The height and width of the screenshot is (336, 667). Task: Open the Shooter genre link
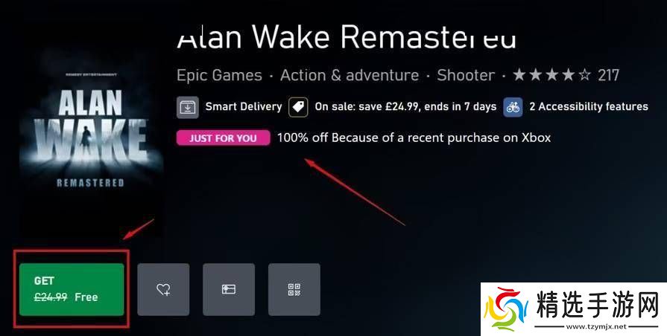pyautogui.click(x=466, y=76)
